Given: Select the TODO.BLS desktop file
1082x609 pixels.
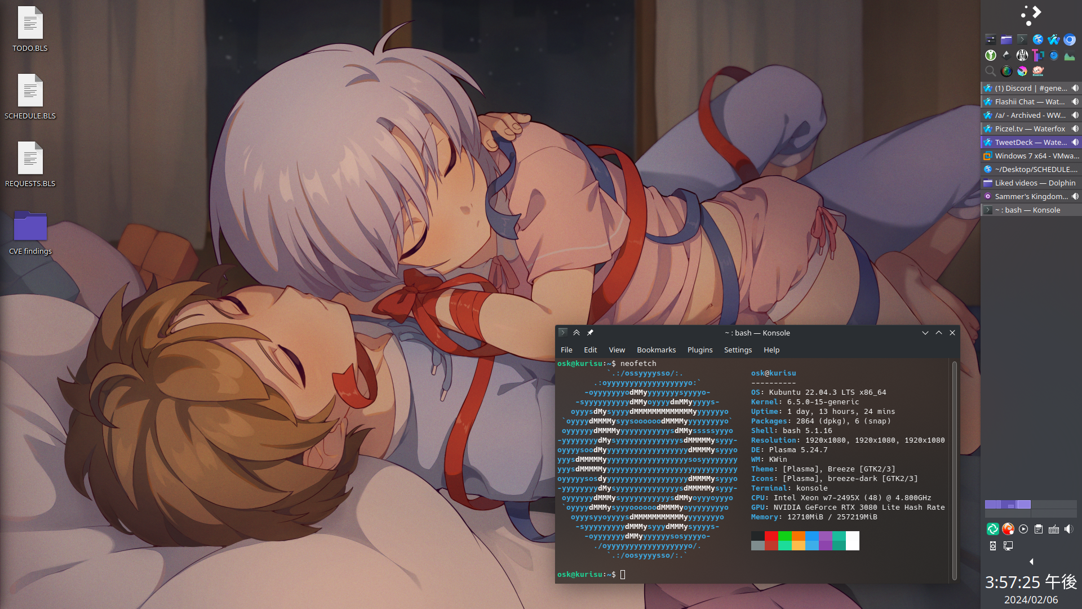Looking at the screenshot, I should [30, 29].
